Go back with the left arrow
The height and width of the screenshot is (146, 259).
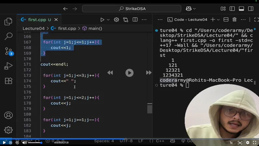[x=66, y=9]
